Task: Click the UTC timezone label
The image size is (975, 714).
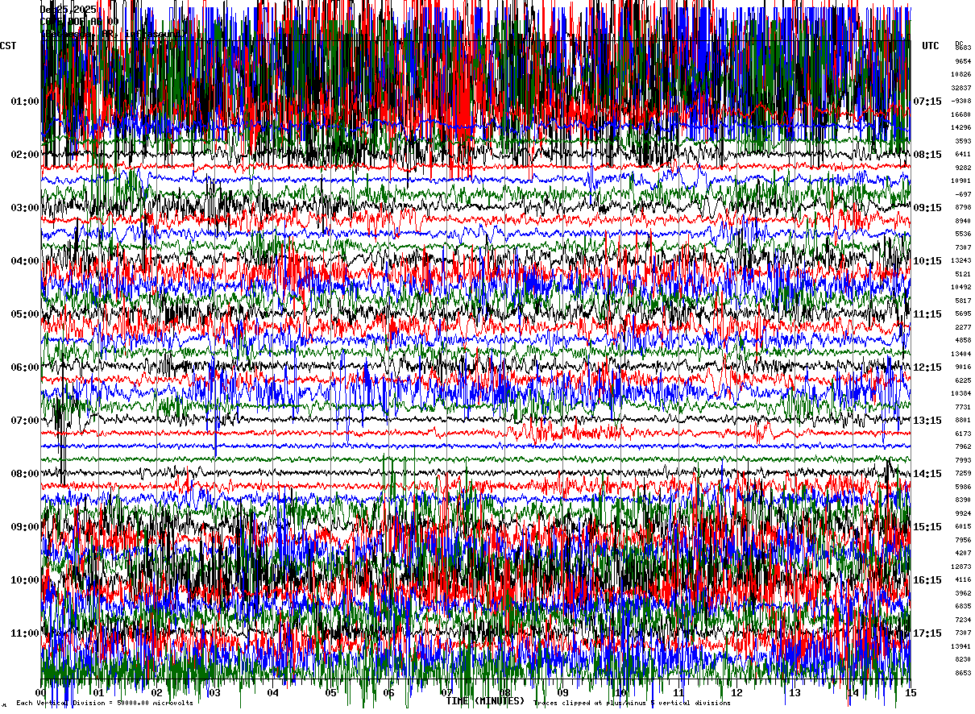Action: pos(931,46)
